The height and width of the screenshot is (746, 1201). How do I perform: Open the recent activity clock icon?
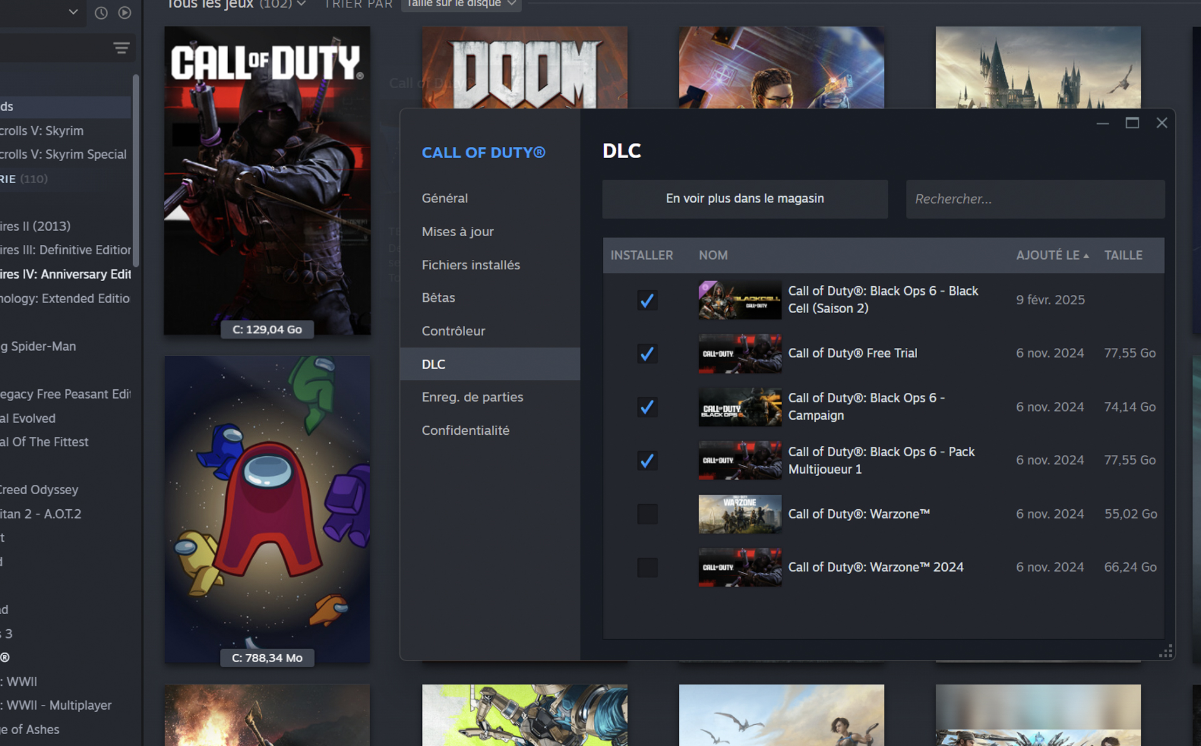coord(101,12)
